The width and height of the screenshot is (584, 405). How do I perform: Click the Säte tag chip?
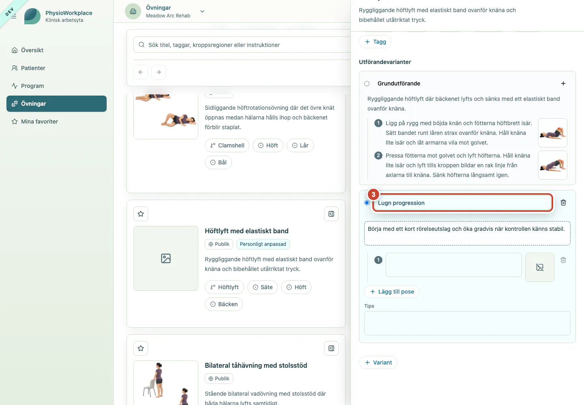(262, 287)
